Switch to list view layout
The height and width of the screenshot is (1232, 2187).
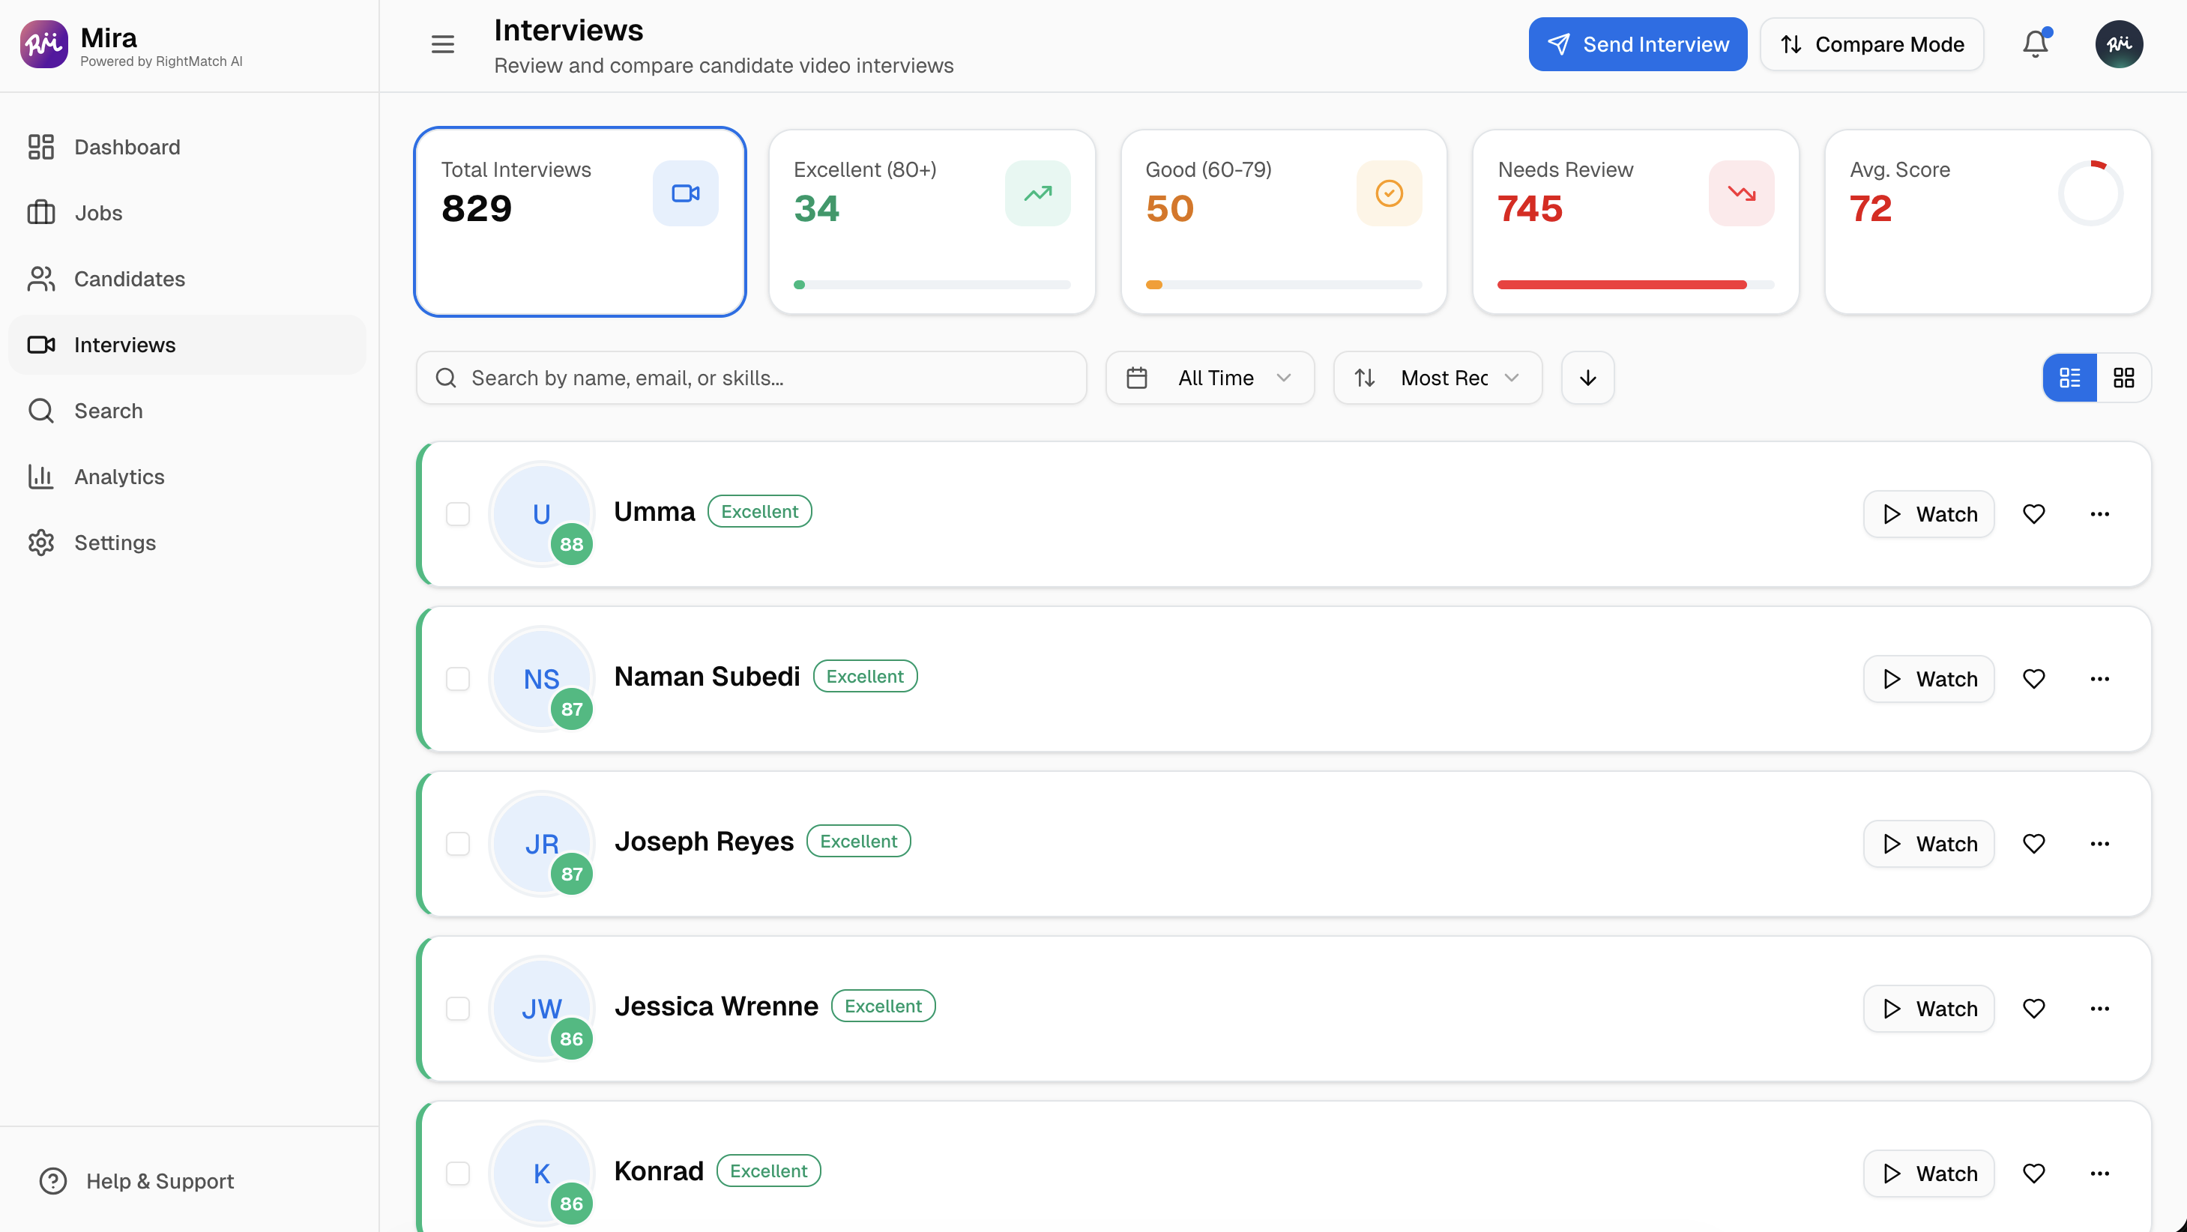2069,377
